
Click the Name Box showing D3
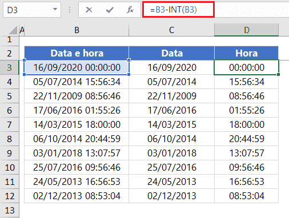(x=32, y=10)
